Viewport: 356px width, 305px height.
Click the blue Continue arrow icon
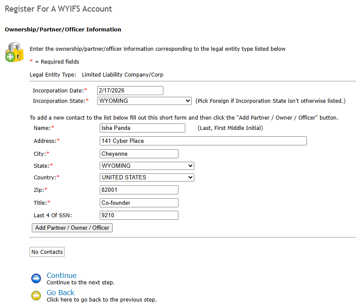pos(37,278)
